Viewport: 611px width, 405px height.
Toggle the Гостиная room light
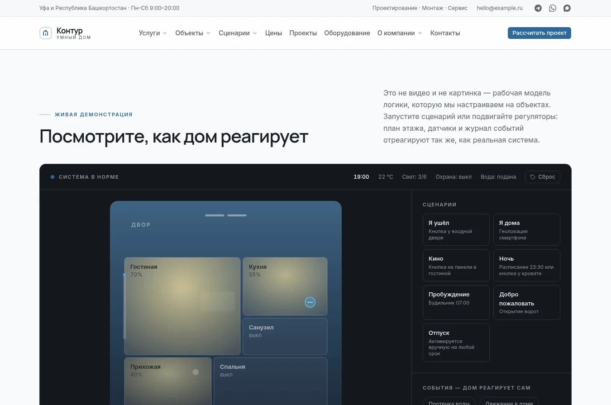[x=182, y=306]
